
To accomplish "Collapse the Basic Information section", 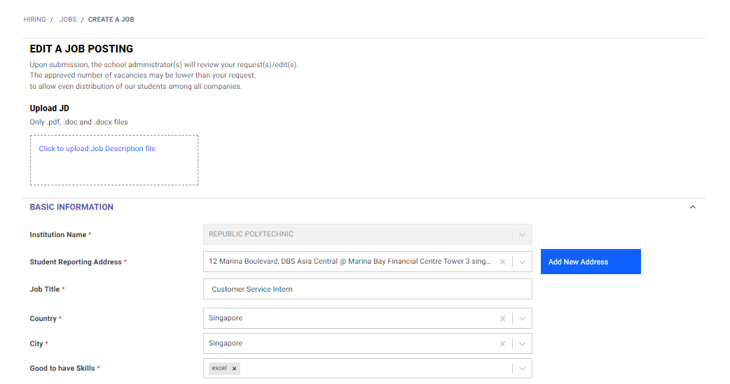I will click(692, 207).
